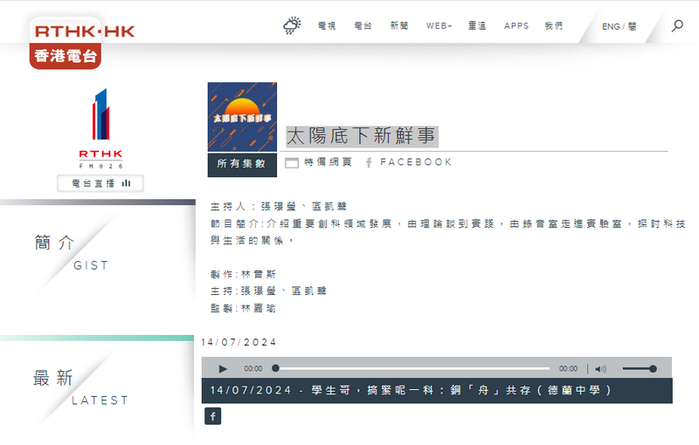Click the 電台直播 live radio button
The width and height of the screenshot is (699, 445).
tap(100, 183)
